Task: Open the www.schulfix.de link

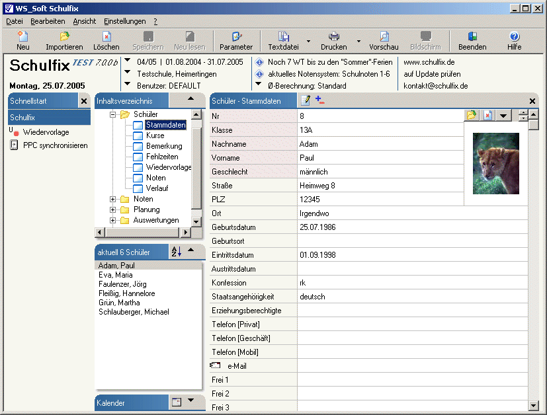Action: 429,62
